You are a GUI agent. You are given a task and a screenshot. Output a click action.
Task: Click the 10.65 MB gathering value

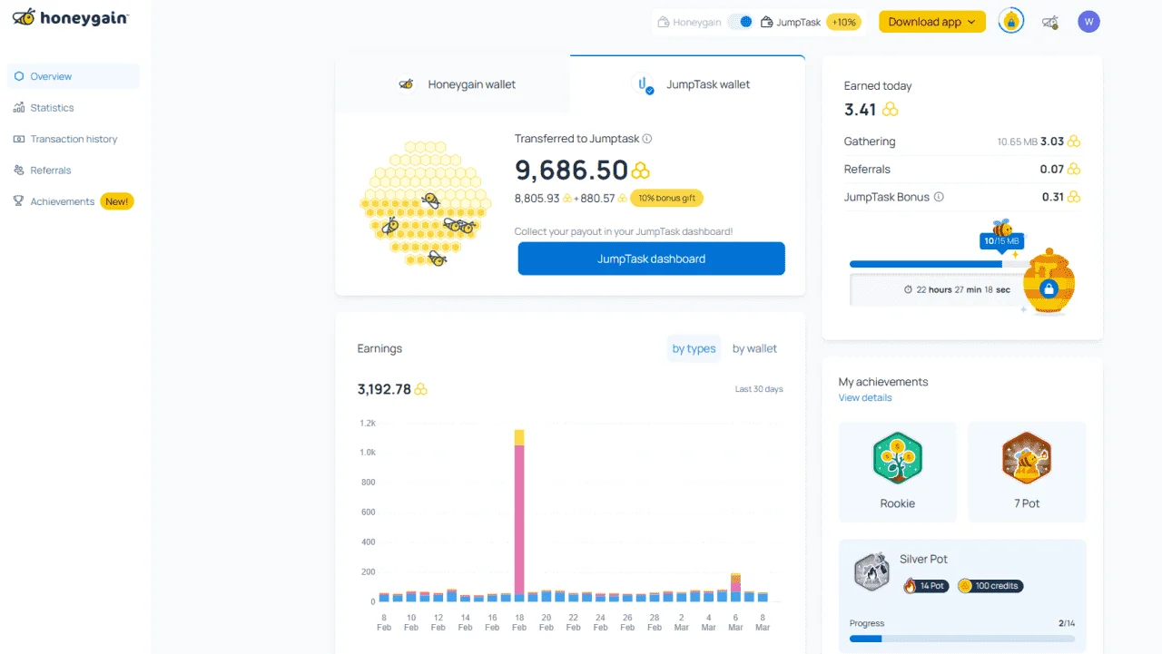1017,142
